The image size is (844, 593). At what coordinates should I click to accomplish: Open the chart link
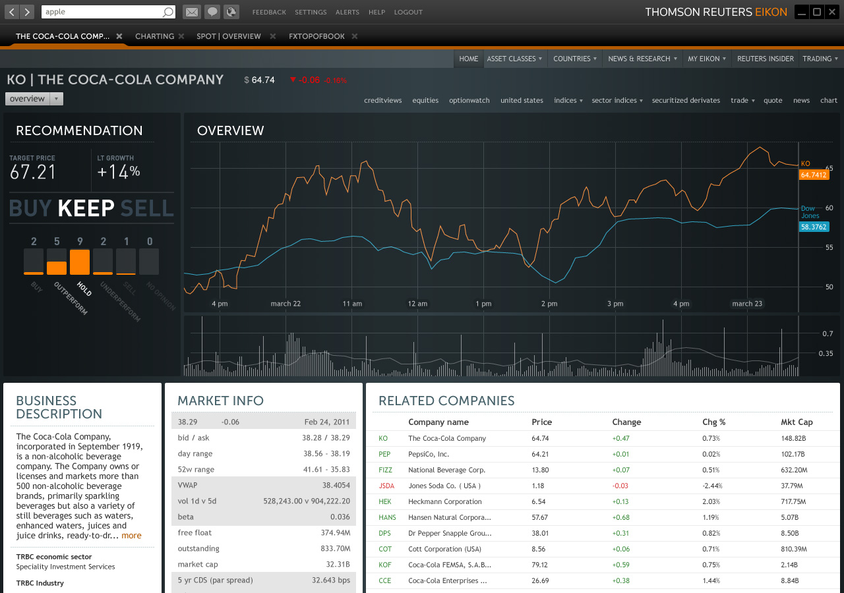[829, 100]
